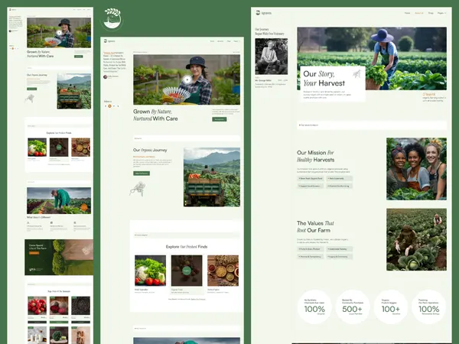Click the last 100% stat circle in right mockup
459x344 pixels.
[428, 307]
